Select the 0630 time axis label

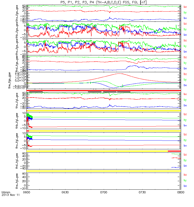[x=65, y=192]
